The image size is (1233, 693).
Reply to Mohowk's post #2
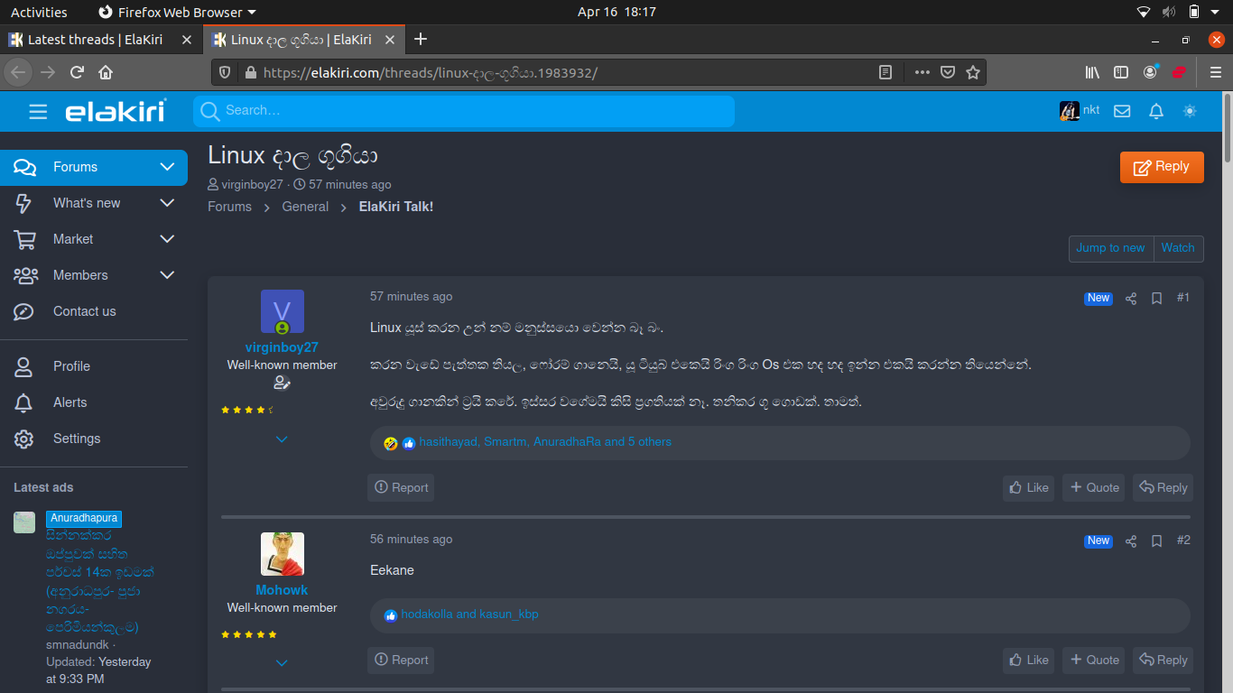(1163, 661)
